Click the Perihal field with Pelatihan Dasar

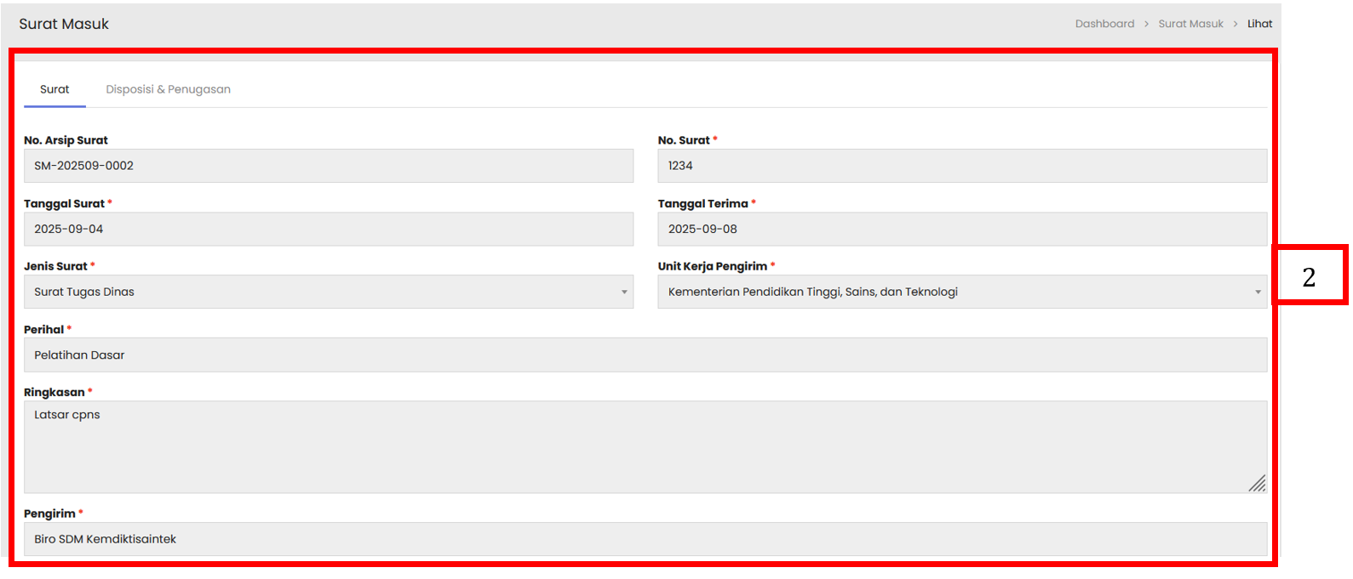[x=645, y=355]
